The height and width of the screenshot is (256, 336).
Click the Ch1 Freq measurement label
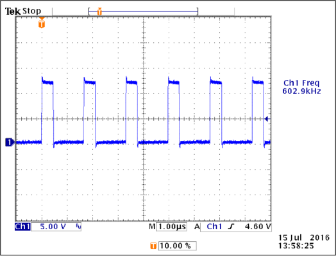301,83
